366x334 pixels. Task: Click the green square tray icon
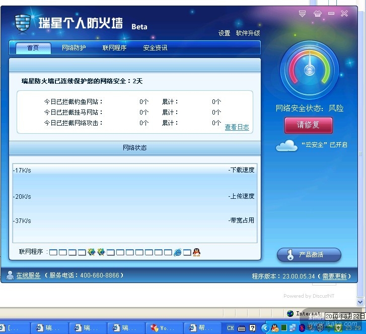[284, 328]
